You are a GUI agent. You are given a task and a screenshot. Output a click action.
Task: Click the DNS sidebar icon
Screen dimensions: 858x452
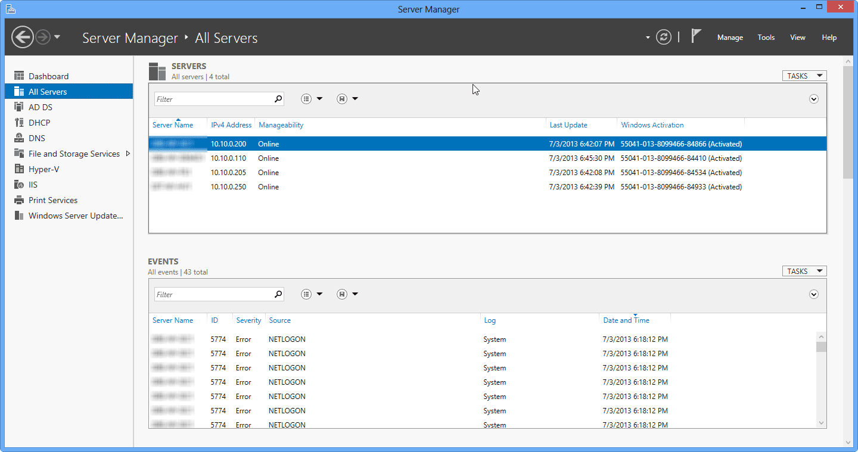pyautogui.click(x=18, y=138)
